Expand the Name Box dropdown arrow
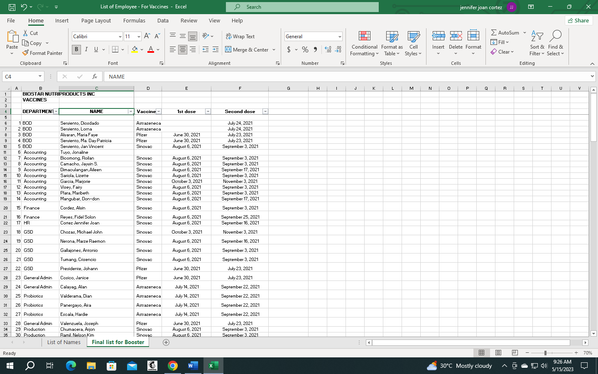 (40, 76)
